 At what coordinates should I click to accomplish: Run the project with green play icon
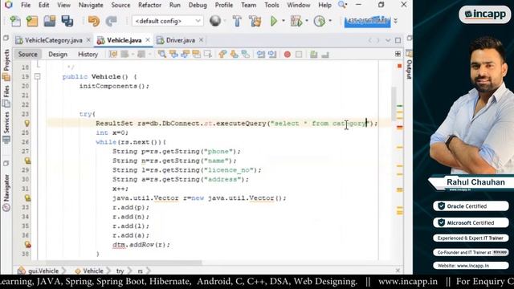(274, 22)
